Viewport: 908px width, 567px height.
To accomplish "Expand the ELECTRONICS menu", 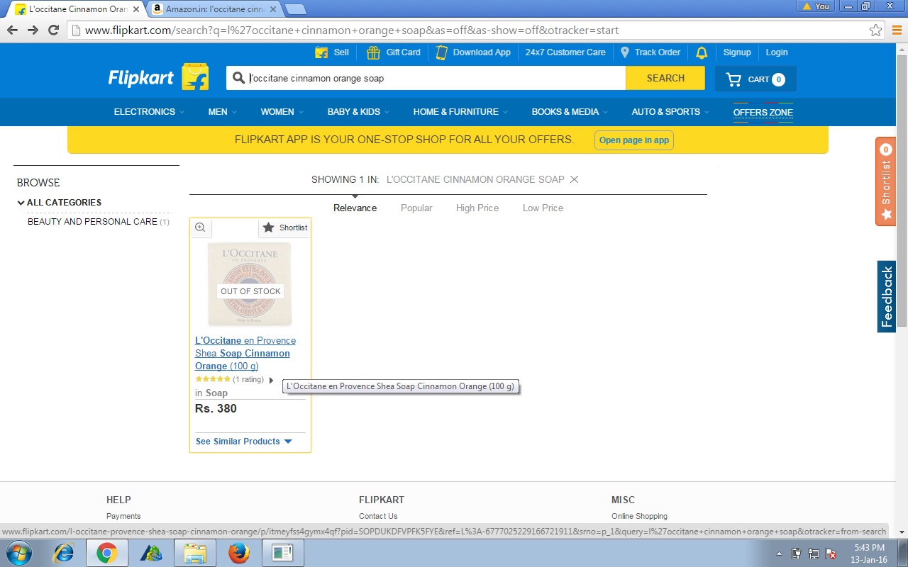I will 149,112.
